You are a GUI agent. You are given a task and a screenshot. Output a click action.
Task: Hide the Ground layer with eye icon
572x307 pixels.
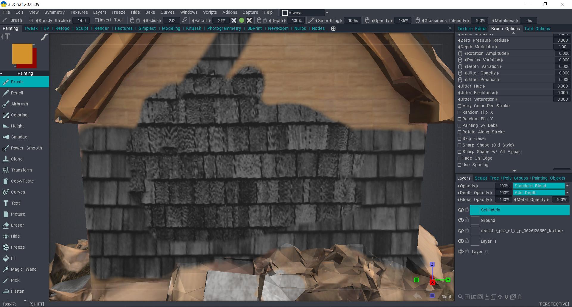[461, 220]
